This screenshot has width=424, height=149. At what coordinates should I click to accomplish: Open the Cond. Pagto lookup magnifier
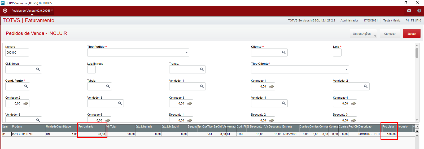(26, 86)
